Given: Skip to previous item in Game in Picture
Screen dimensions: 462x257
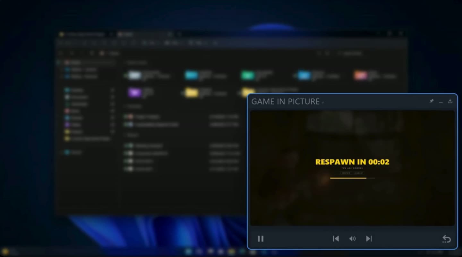Looking at the screenshot, I should (336, 239).
